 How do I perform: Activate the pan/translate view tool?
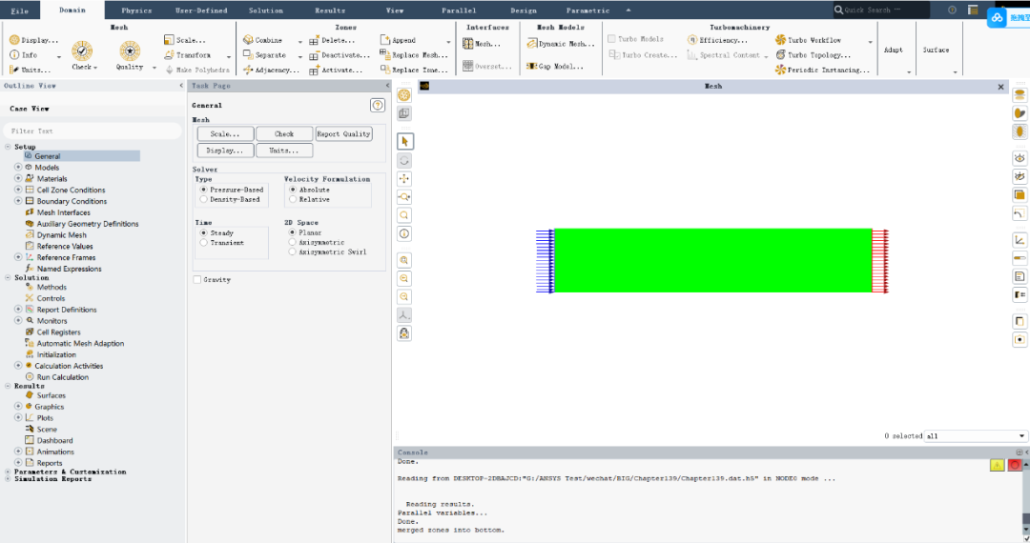click(x=404, y=178)
